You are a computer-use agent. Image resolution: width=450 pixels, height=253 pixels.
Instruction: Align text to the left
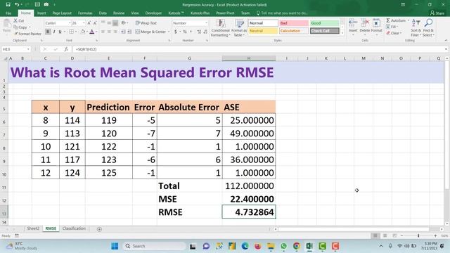point(103,32)
